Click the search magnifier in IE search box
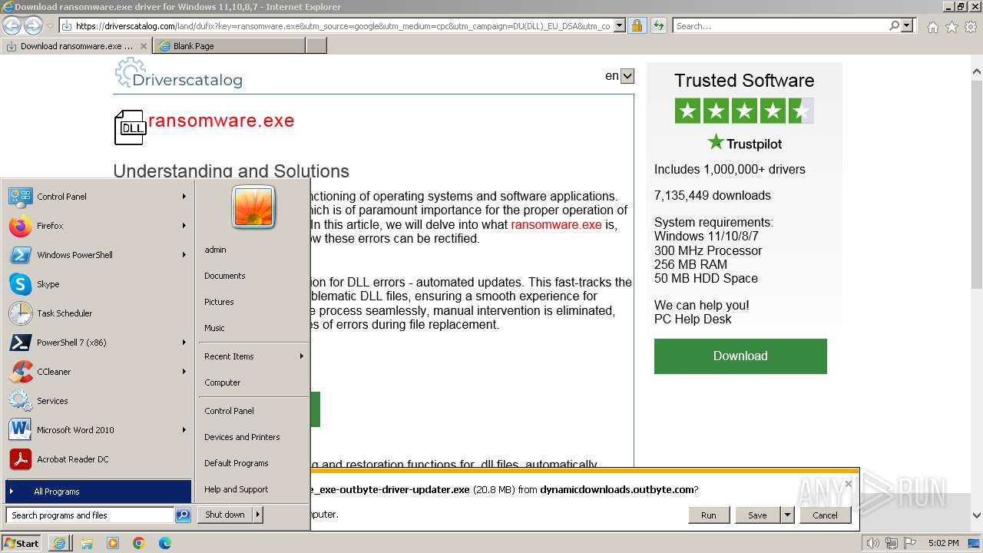 click(x=894, y=26)
